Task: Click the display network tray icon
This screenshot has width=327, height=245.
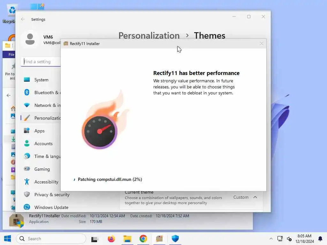Action: [x=280, y=239]
